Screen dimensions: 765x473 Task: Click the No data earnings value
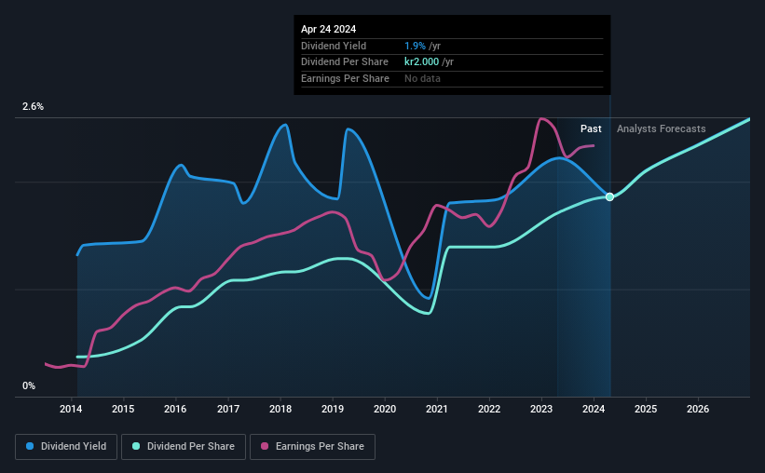pyautogui.click(x=422, y=78)
